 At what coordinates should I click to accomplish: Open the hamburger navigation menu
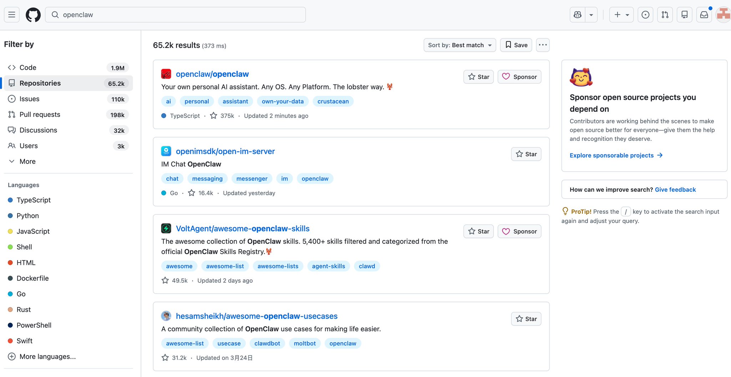(x=12, y=15)
